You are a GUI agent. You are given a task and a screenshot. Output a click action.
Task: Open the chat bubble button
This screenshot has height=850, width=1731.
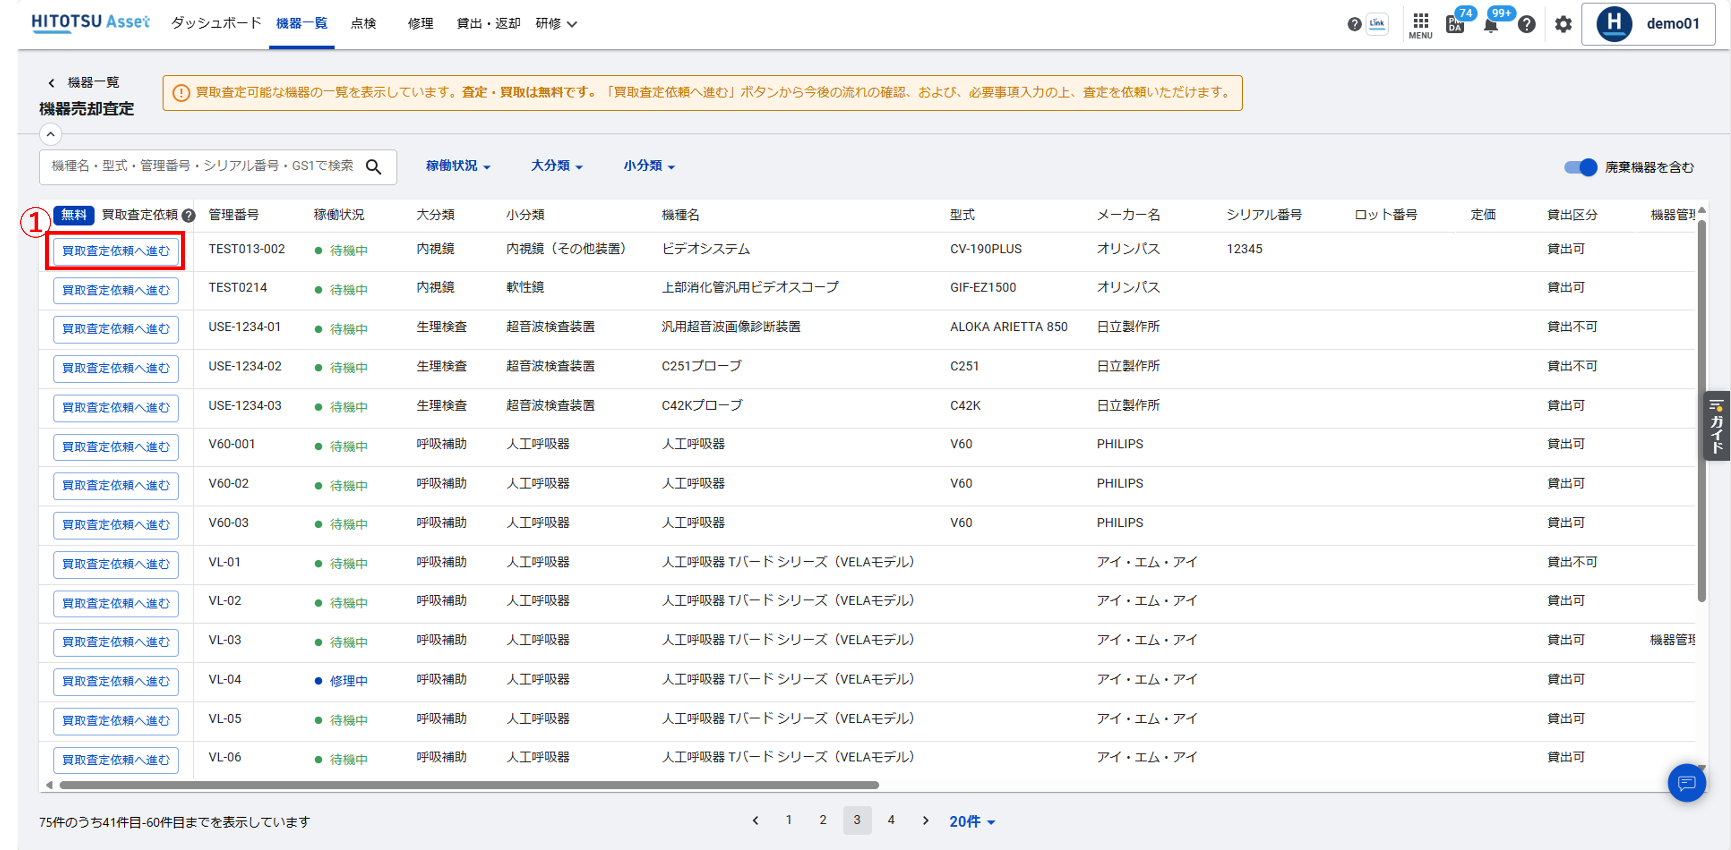1687,783
